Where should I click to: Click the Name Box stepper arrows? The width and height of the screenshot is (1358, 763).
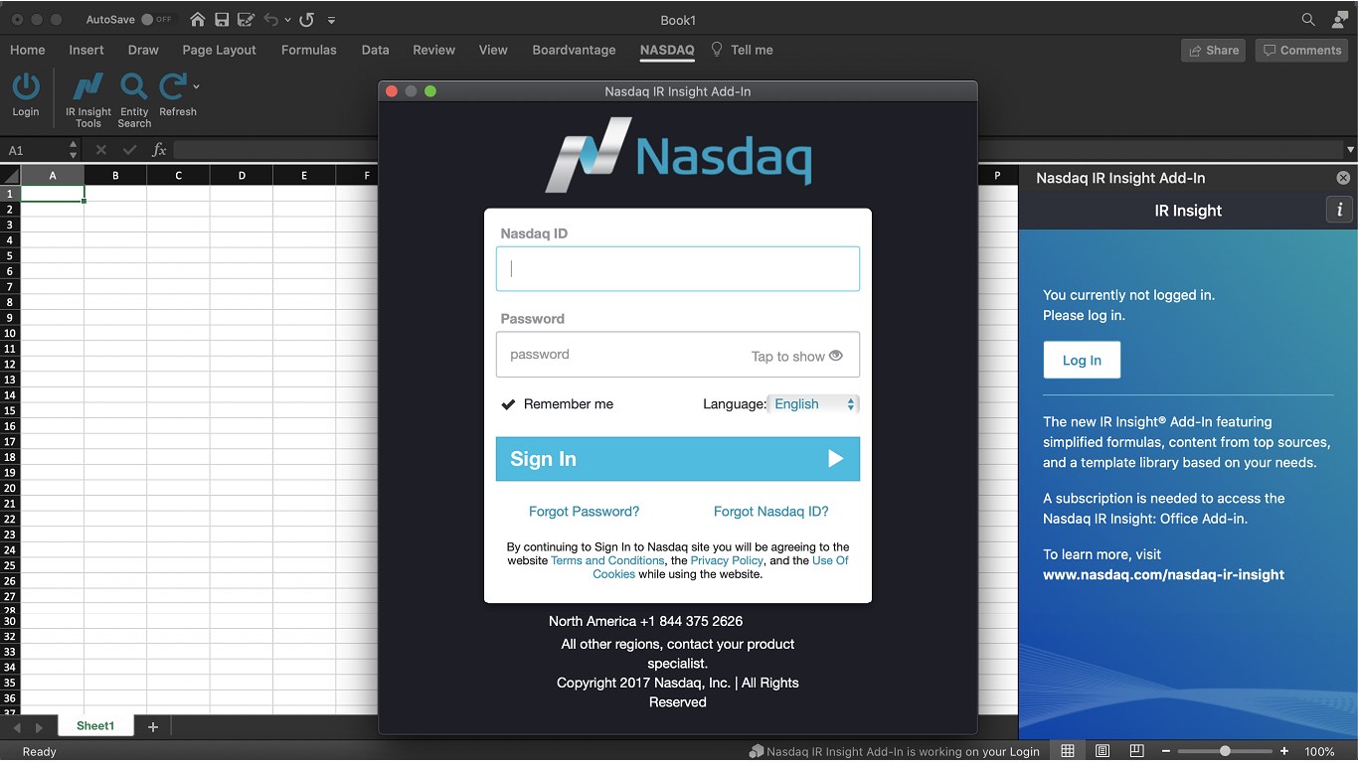(73, 150)
